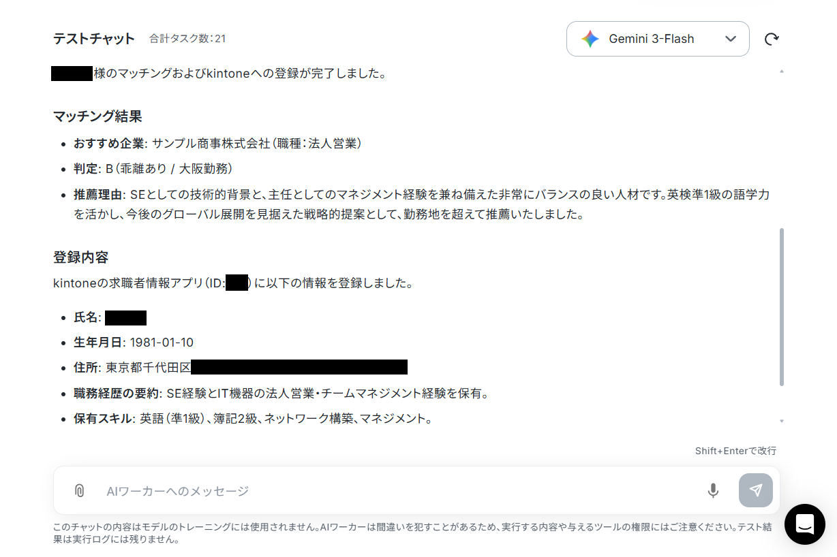Attach a file with the paperclip icon
The width and height of the screenshot is (837, 557).
[79, 490]
